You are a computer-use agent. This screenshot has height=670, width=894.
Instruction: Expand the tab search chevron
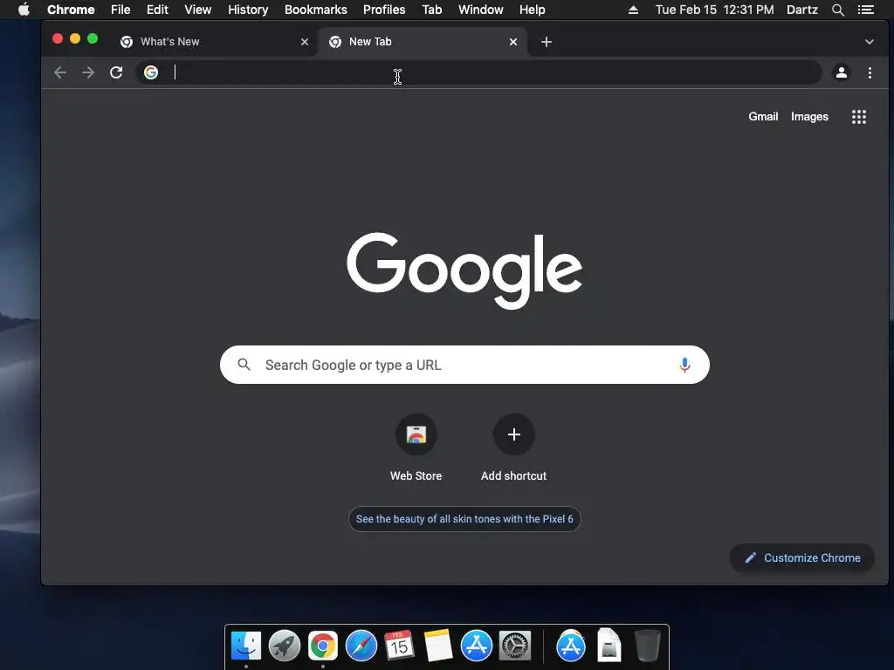(x=869, y=42)
